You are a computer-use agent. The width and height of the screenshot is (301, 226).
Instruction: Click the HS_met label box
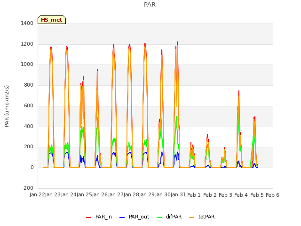tap(52, 20)
